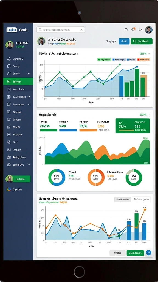Viewport: 158px width, 282px height.
Task: Open the Lud sidebar share icon
Action: coord(9,142)
